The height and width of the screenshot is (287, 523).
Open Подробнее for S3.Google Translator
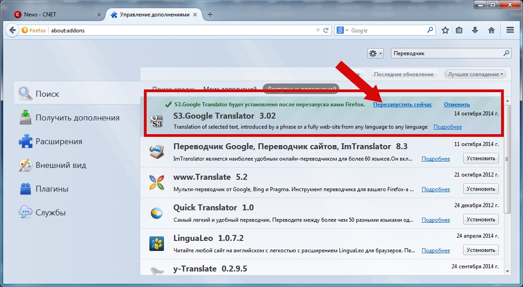(x=448, y=127)
